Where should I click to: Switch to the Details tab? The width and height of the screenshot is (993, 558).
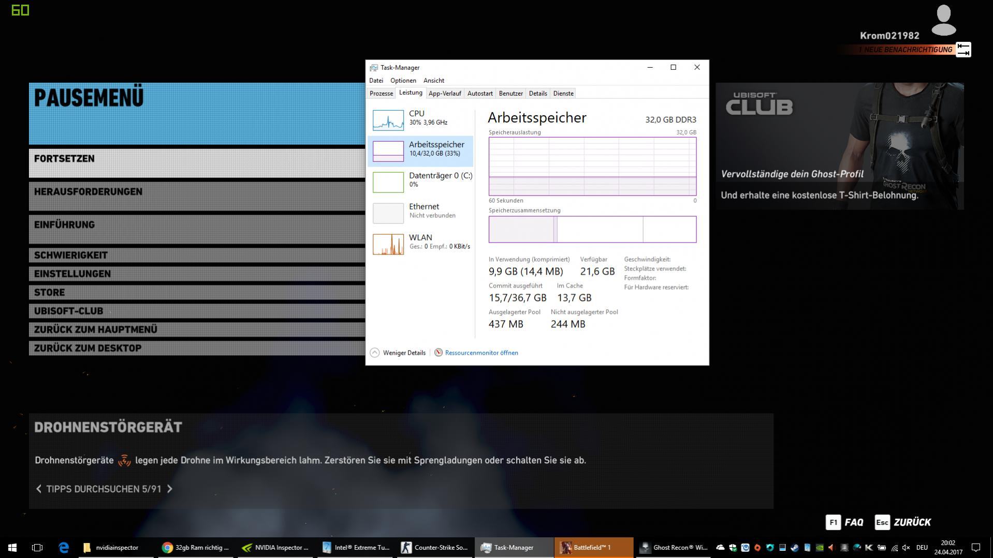click(538, 94)
